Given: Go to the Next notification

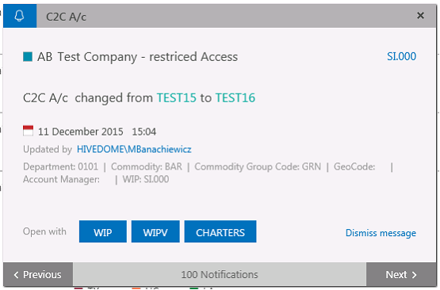Looking at the screenshot, I should point(401,274).
